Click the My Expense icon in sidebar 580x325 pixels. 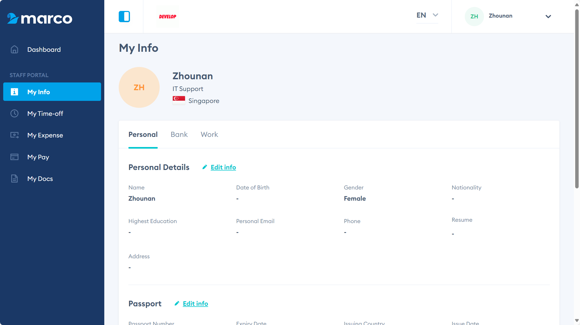click(14, 135)
